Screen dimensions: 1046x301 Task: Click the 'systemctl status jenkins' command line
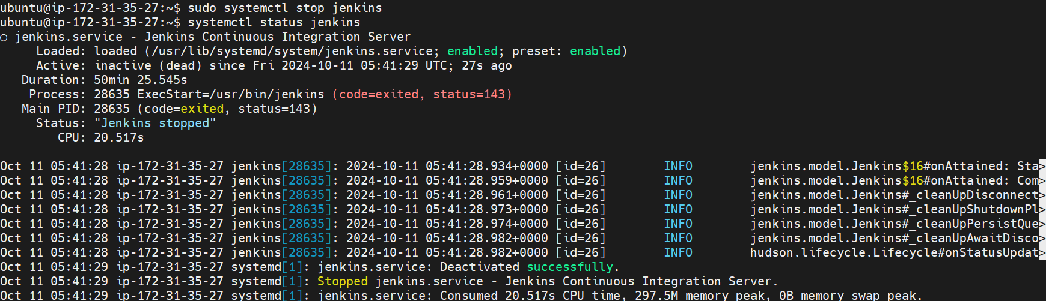click(274, 23)
